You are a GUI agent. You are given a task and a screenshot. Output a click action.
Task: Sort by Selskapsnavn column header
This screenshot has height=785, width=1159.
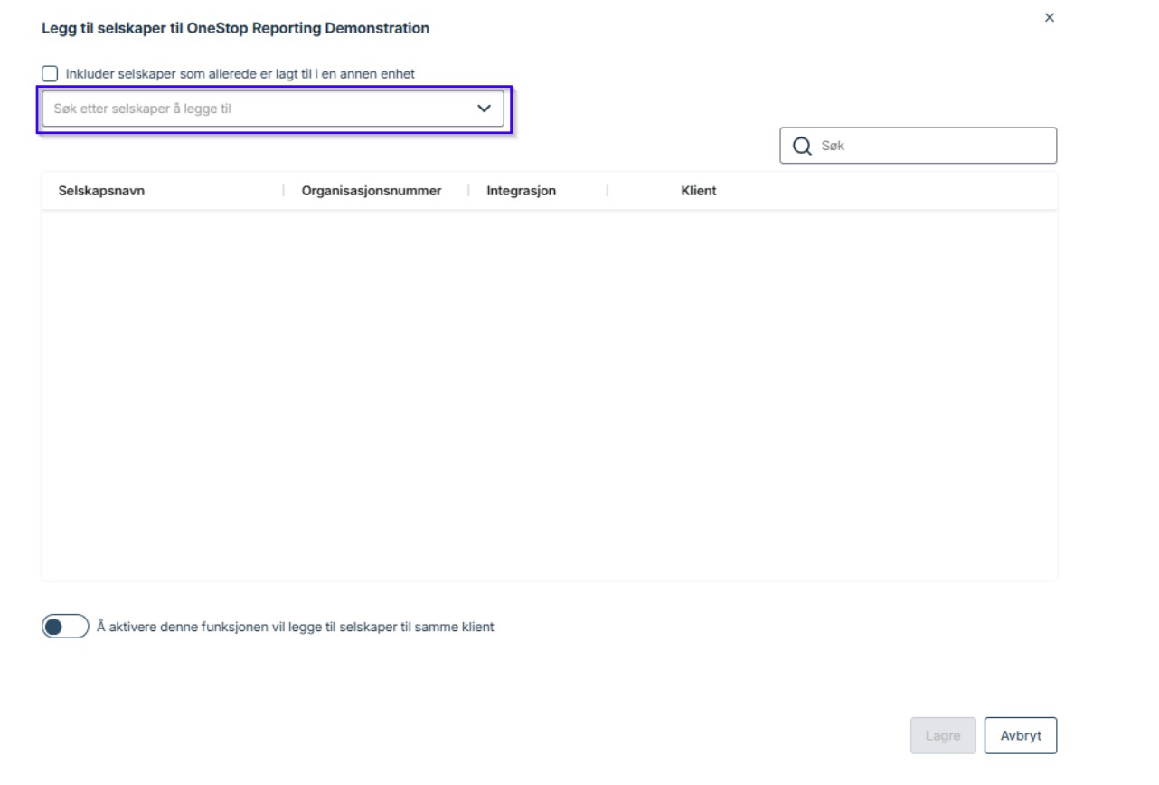[x=101, y=191]
